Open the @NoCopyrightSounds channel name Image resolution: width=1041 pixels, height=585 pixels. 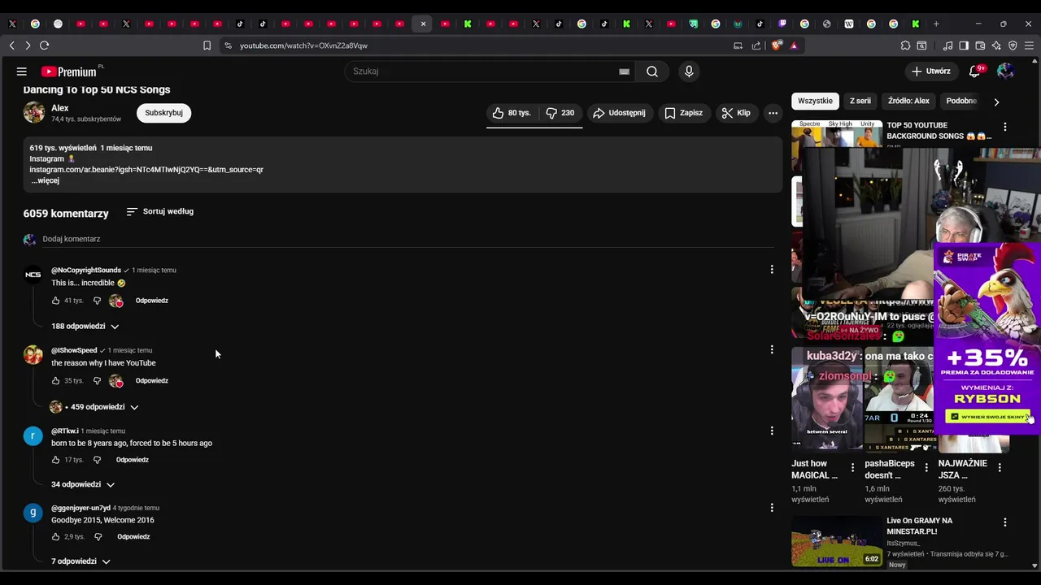(x=86, y=270)
